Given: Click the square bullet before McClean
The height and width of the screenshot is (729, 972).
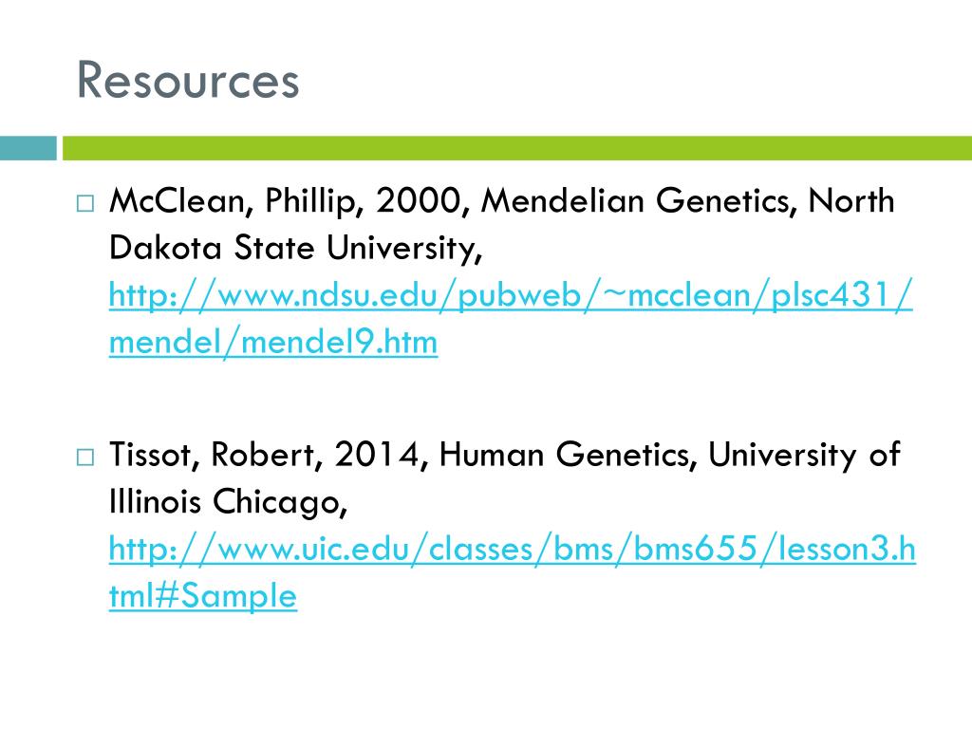Looking at the screenshot, I should click(x=85, y=203).
